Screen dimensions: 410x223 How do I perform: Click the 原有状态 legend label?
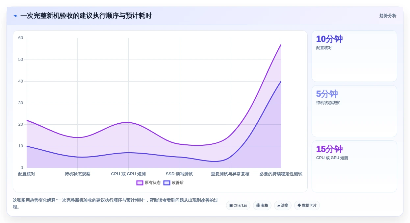tap(153, 183)
